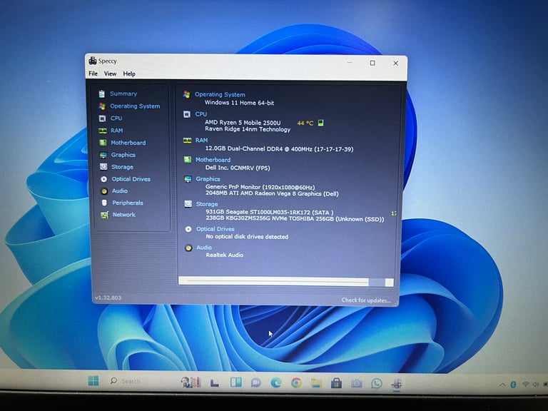Open the Graphics heading link in summary
Image resolution: width=548 pixels, height=411 pixels.
pos(208,179)
